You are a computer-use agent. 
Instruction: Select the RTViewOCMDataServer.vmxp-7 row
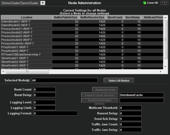coord(82,55)
